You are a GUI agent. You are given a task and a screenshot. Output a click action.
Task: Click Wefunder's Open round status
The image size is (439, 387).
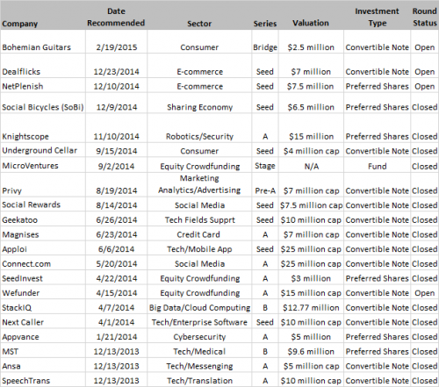point(424,293)
